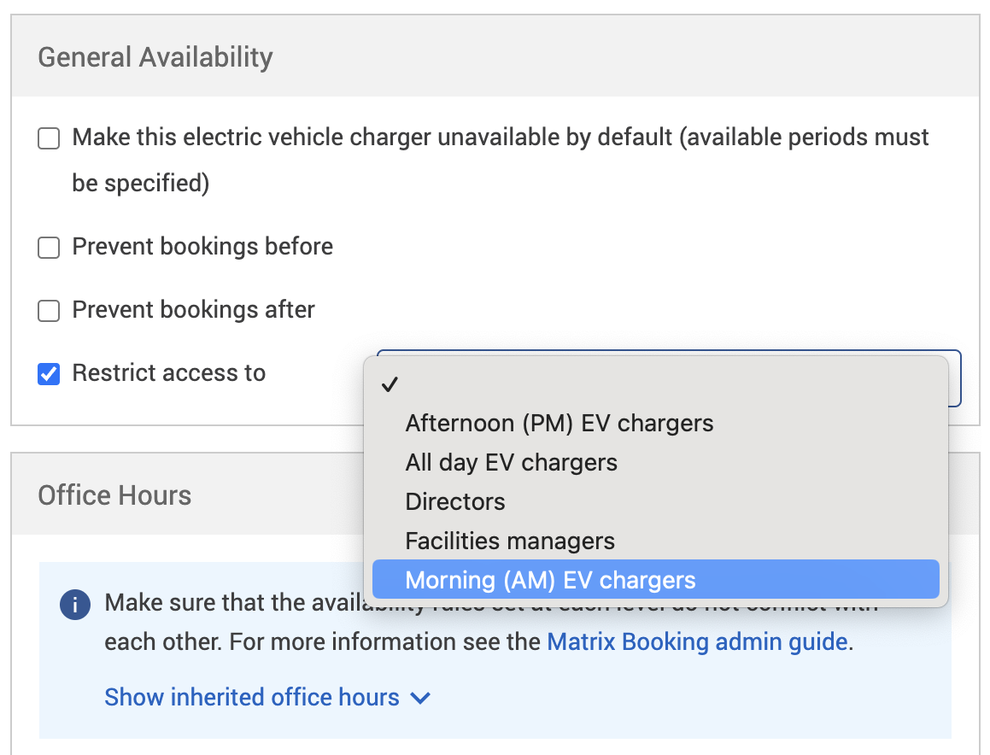This screenshot has width=990, height=755.
Task: Click the 'Restrict access to' label text
Action: point(168,373)
